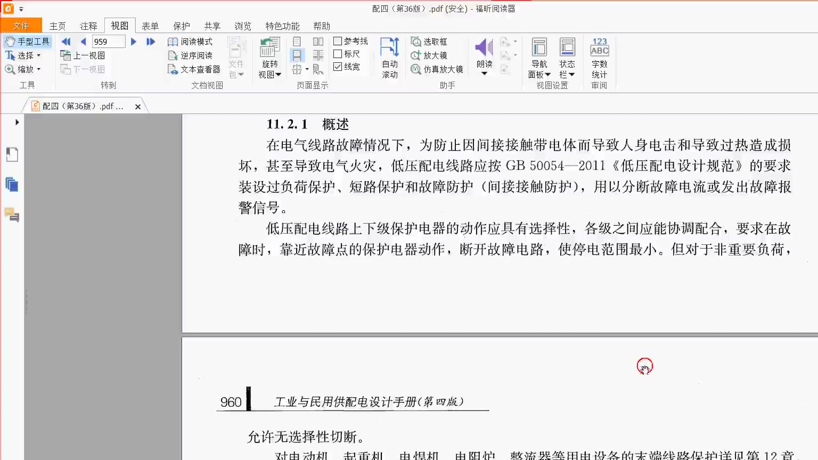Click page number 960 in header
The width and height of the screenshot is (818, 460).
pyautogui.click(x=231, y=402)
